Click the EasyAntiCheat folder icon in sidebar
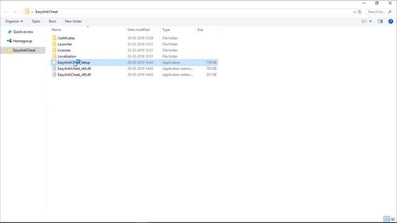Screen dimensions: 397x223 (x=9, y=50)
